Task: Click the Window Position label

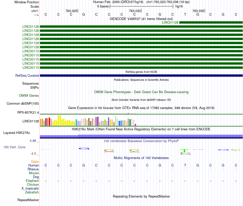Action: point(27,2)
